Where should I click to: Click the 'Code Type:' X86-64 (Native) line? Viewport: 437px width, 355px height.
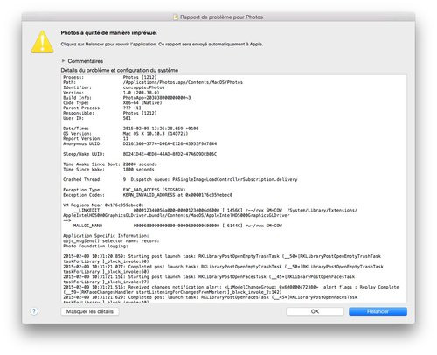[113, 103]
